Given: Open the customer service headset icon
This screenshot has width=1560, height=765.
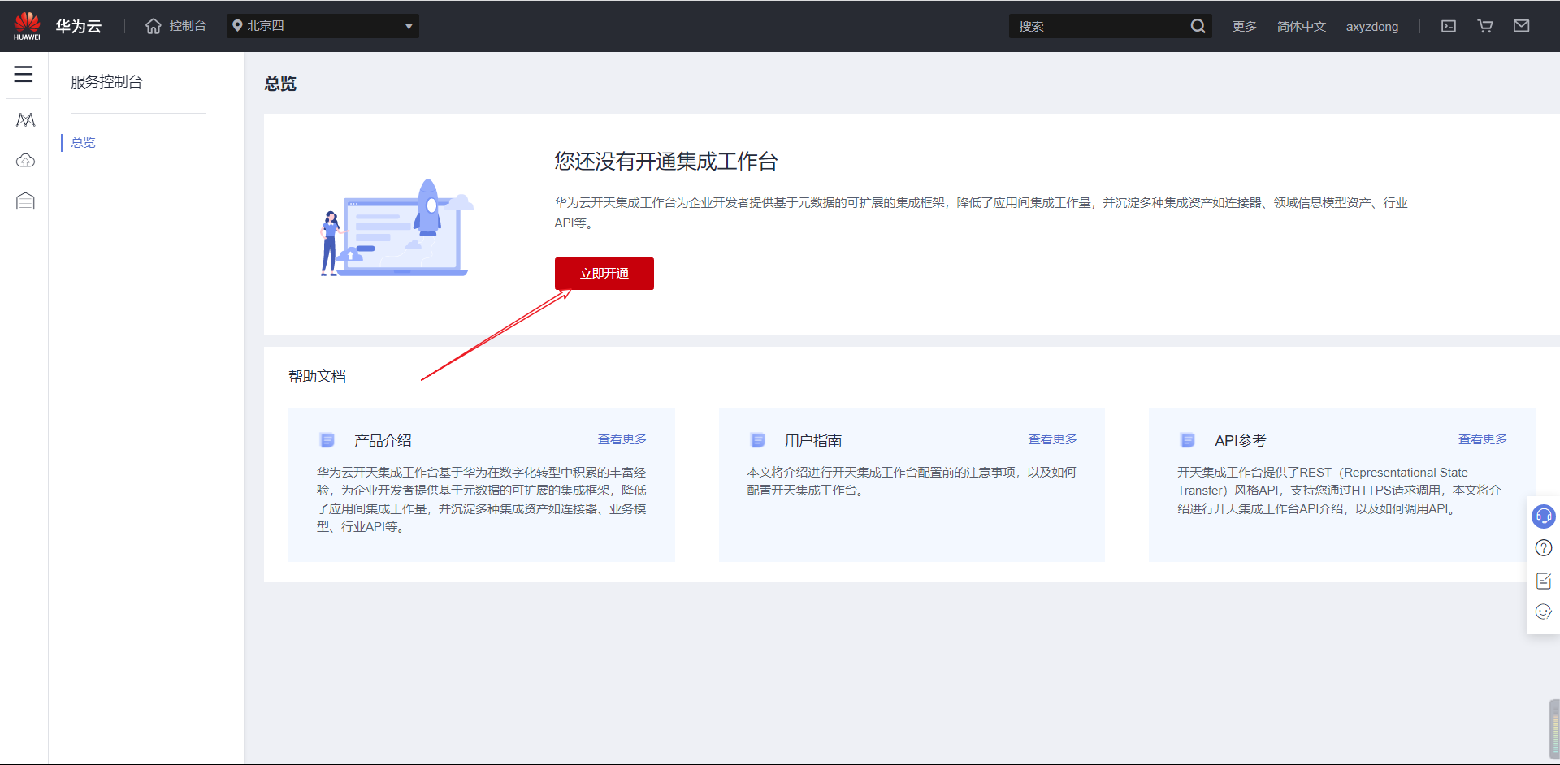Looking at the screenshot, I should coord(1544,516).
